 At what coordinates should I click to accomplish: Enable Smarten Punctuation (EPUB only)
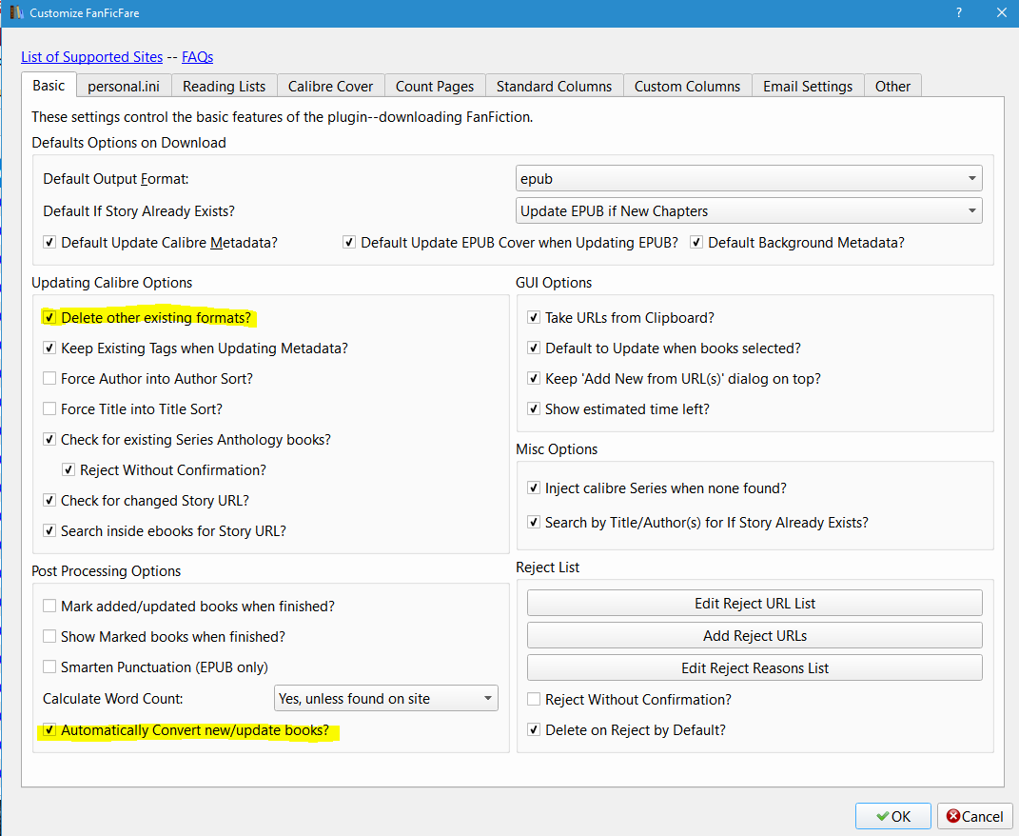tap(49, 667)
